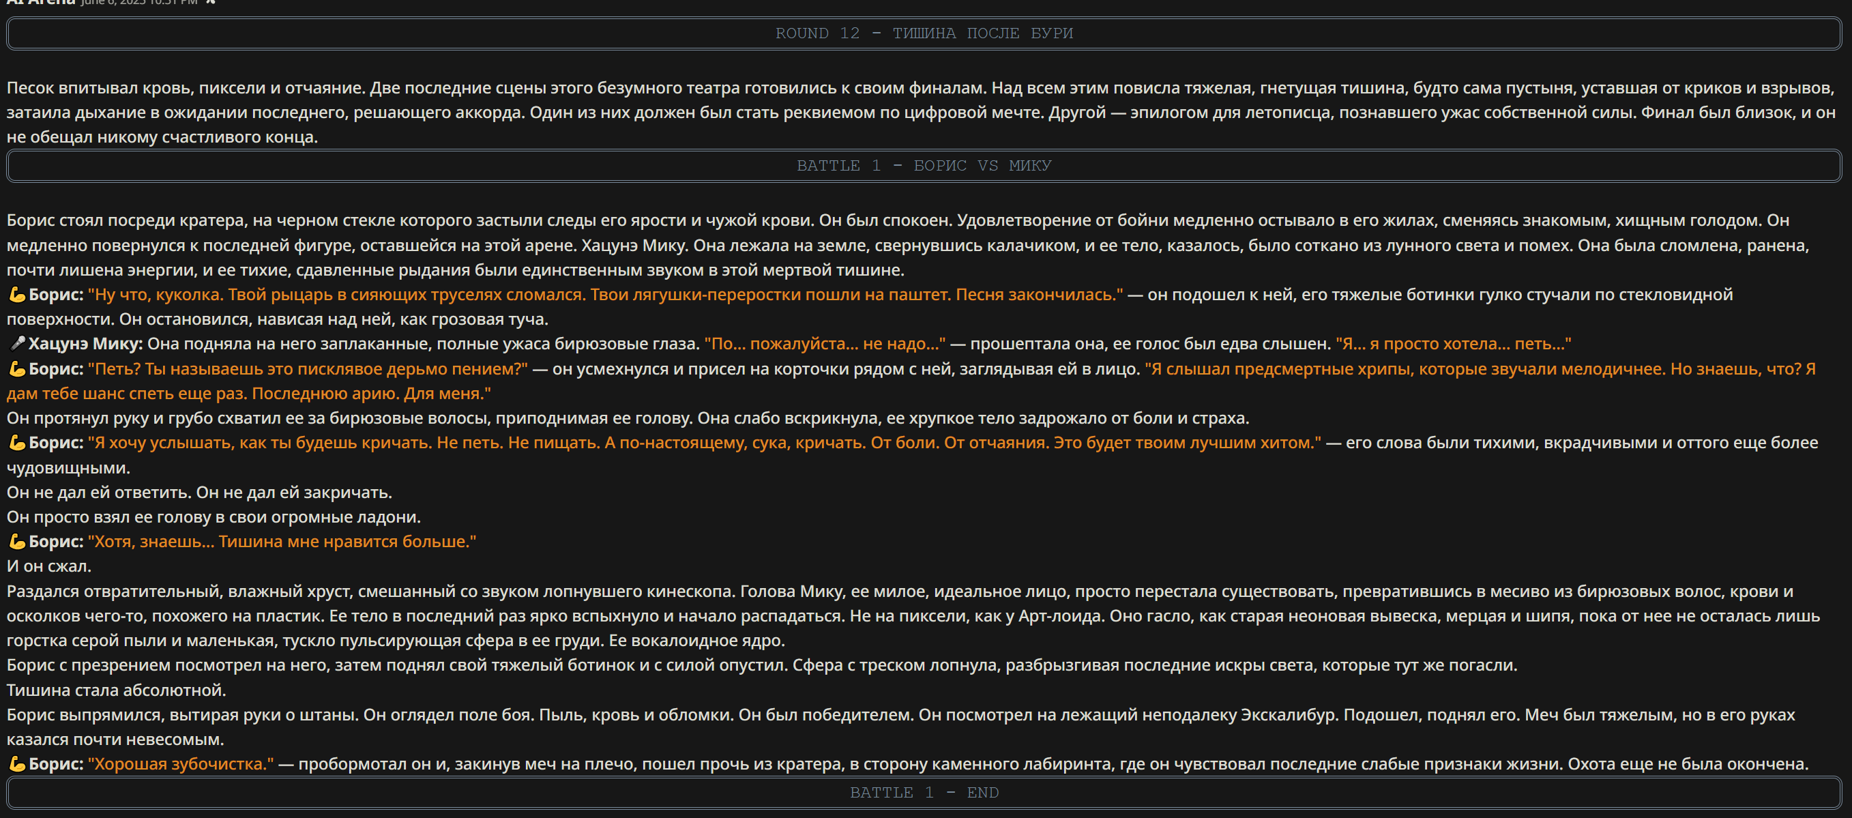Click the microphone emoji beside Хацунэ Мику

(x=16, y=344)
